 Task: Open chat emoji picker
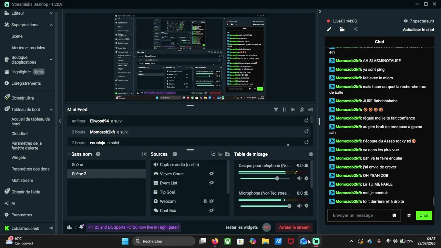click(x=394, y=216)
